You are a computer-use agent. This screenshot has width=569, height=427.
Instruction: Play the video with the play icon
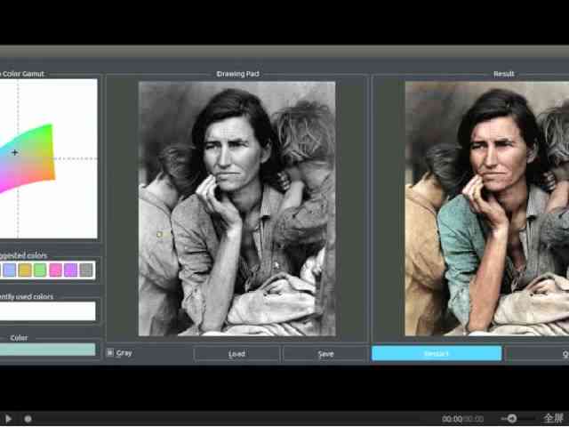[8, 419]
